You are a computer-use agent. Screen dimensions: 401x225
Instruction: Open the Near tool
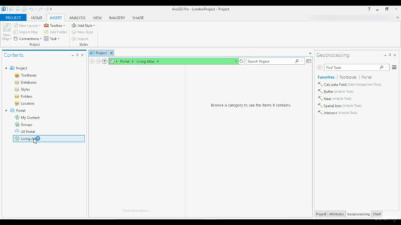tap(335, 99)
